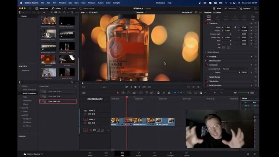Switch to the Color page tab
The image size is (279, 157).
[154, 154]
